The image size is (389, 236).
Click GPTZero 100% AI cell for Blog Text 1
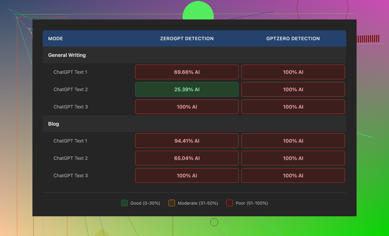(293, 141)
